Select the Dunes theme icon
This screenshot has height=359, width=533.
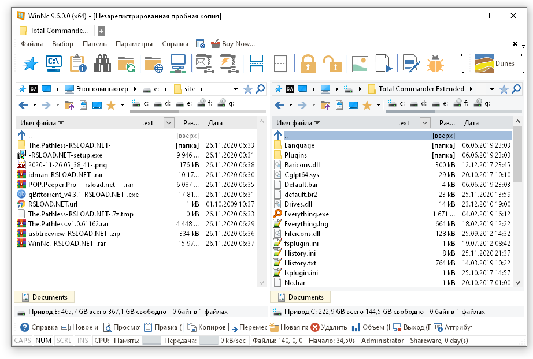point(484,63)
